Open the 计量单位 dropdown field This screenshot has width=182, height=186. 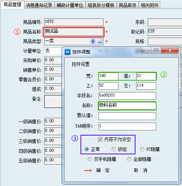[x=53, y=51]
